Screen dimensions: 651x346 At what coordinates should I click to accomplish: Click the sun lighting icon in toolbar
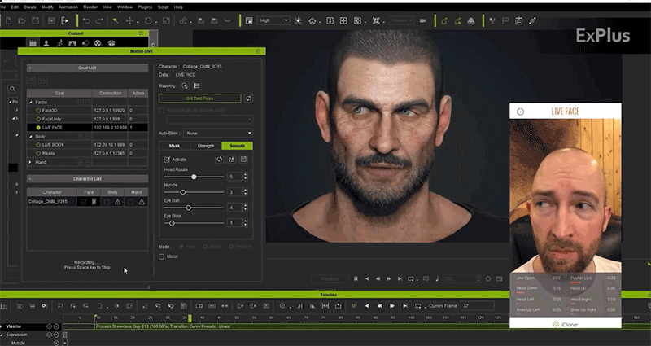298,21
